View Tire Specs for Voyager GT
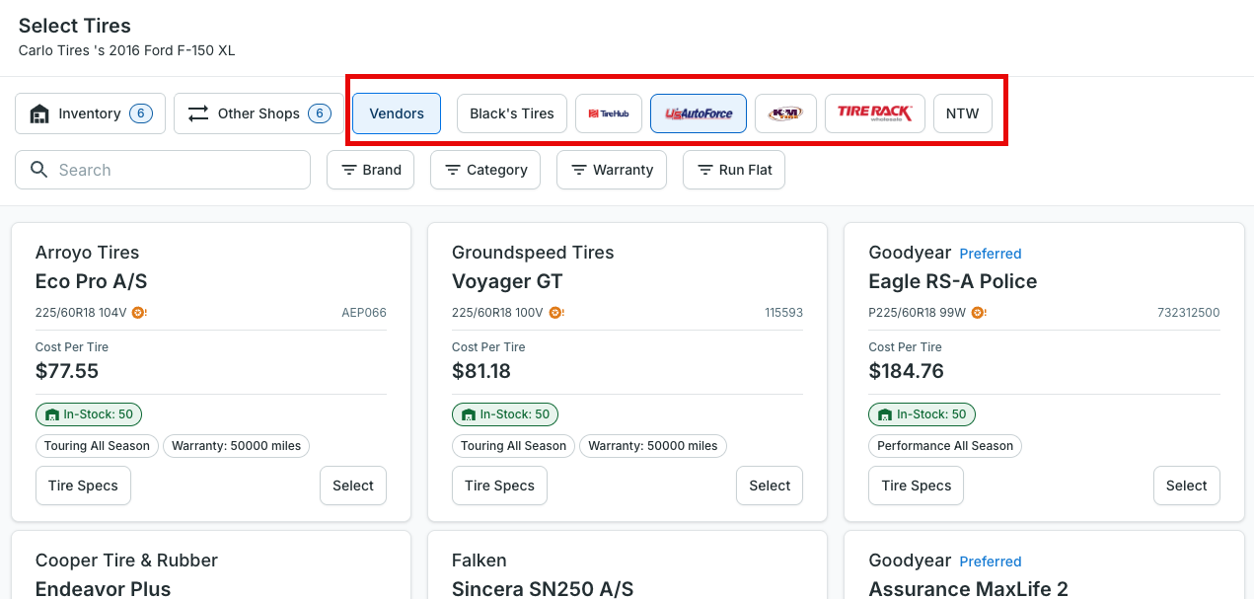The width and height of the screenshot is (1254, 599). coord(499,486)
